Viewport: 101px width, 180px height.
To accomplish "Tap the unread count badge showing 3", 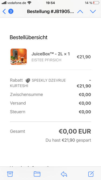I will click(x=11, y=11).
